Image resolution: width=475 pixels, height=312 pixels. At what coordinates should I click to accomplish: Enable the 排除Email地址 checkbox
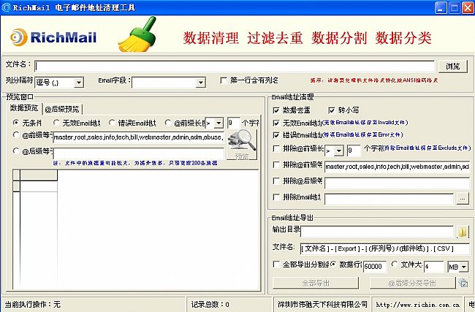276,197
